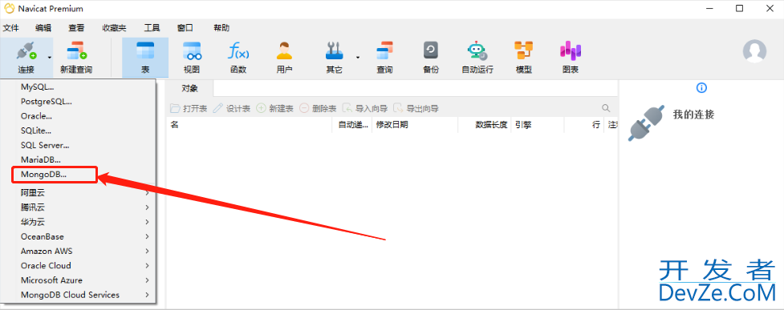Click the Others (其它) tools icon
Screen dimensions: 784x310
point(334,51)
